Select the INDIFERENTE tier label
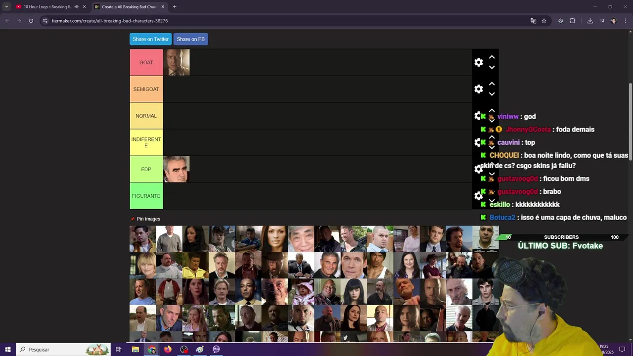Viewport: 633px width, 356px height. pyautogui.click(x=146, y=142)
